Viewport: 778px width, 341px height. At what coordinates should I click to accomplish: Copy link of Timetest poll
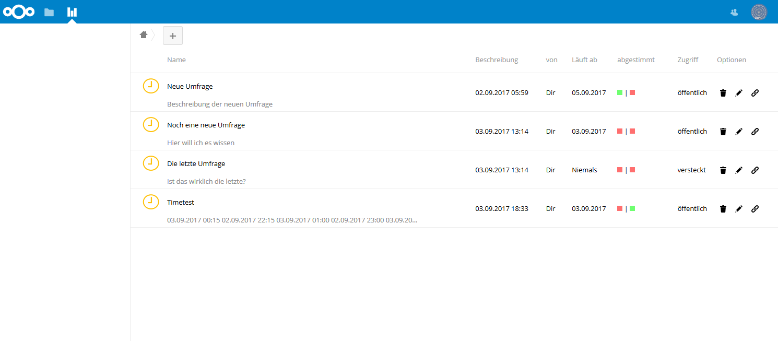tap(755, 209)
